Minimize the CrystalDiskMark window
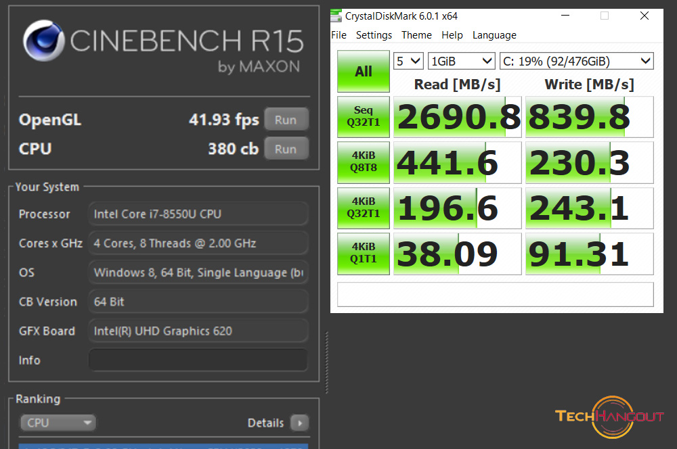 point(565,16)
